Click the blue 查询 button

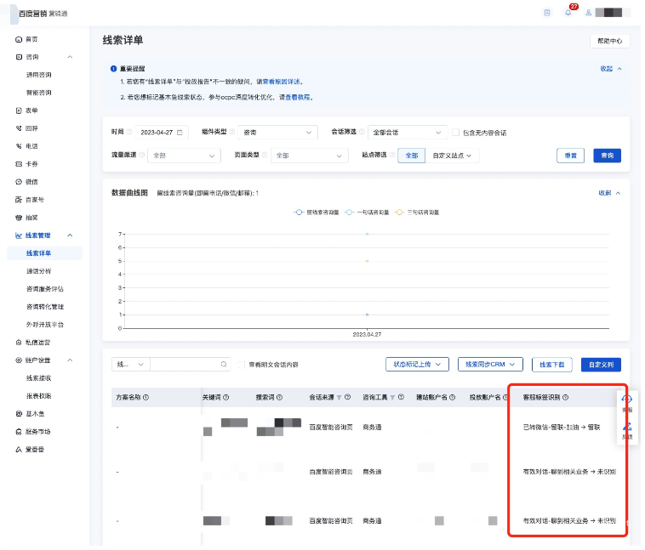(607, 156)
